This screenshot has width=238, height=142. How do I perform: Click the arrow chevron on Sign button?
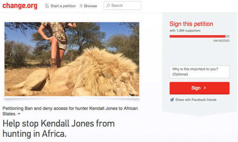coord(205,88)
